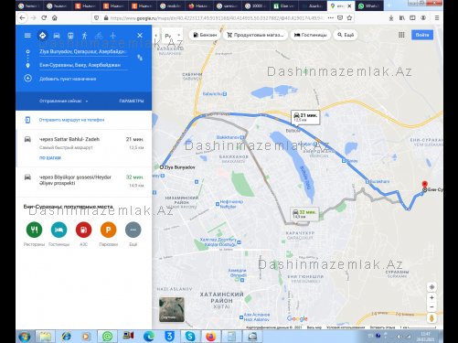The image size is (458, 343).
Task: Open send route to phone link
Action: point(71,120)
